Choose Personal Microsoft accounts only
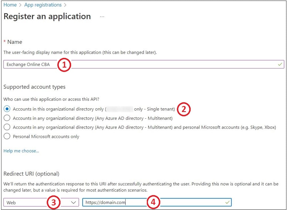This screenshot has height=210, width=287. coord(7,136)
